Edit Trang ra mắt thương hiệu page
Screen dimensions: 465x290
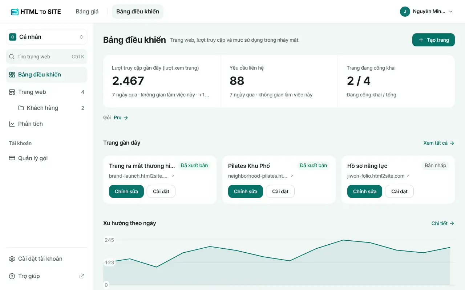126,191
